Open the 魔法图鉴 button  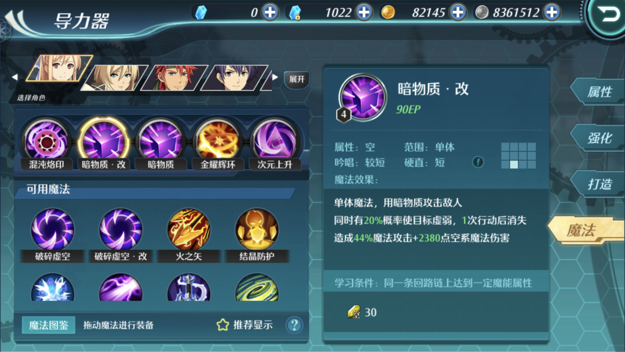(x=48, y=325)
